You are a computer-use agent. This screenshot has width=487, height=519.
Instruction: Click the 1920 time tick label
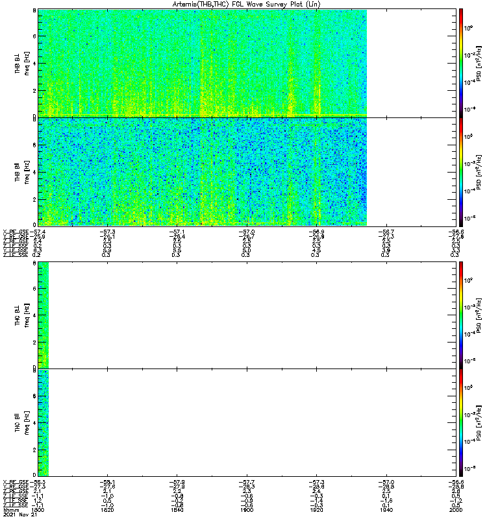pyautogui.click(x=318, y=511)
